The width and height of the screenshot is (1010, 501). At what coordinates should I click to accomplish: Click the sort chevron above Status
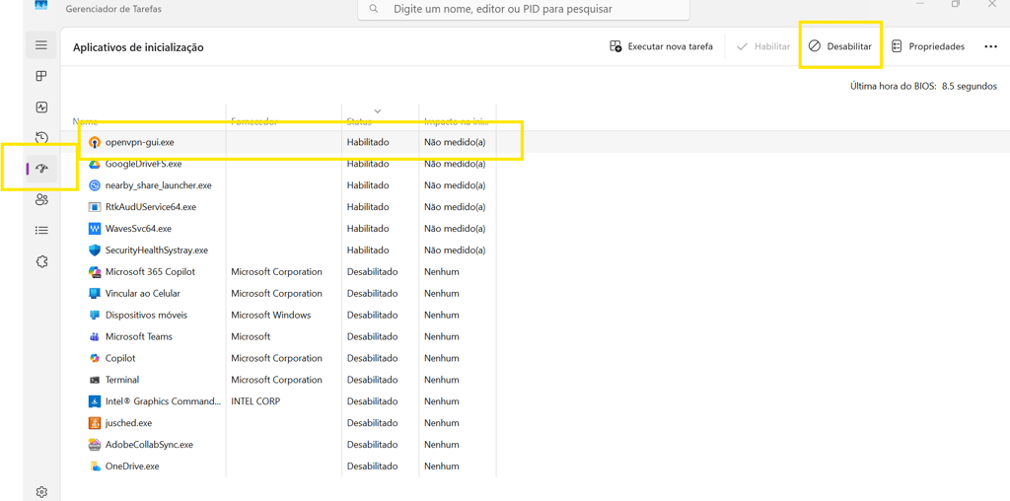click(x=378, y=110)
